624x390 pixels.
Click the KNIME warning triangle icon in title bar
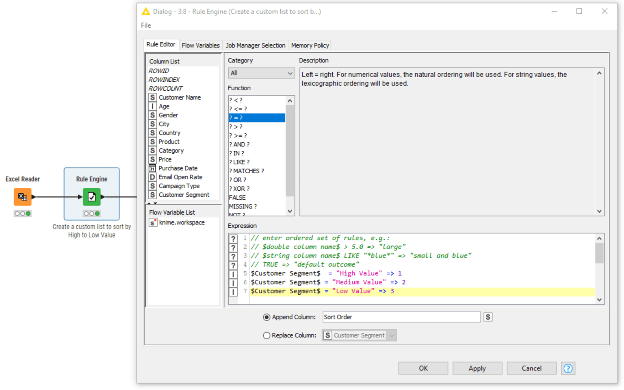click(145, 11)
